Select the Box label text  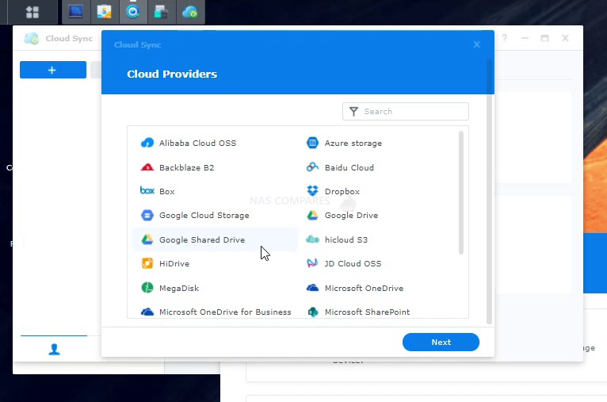pos(167,191)
